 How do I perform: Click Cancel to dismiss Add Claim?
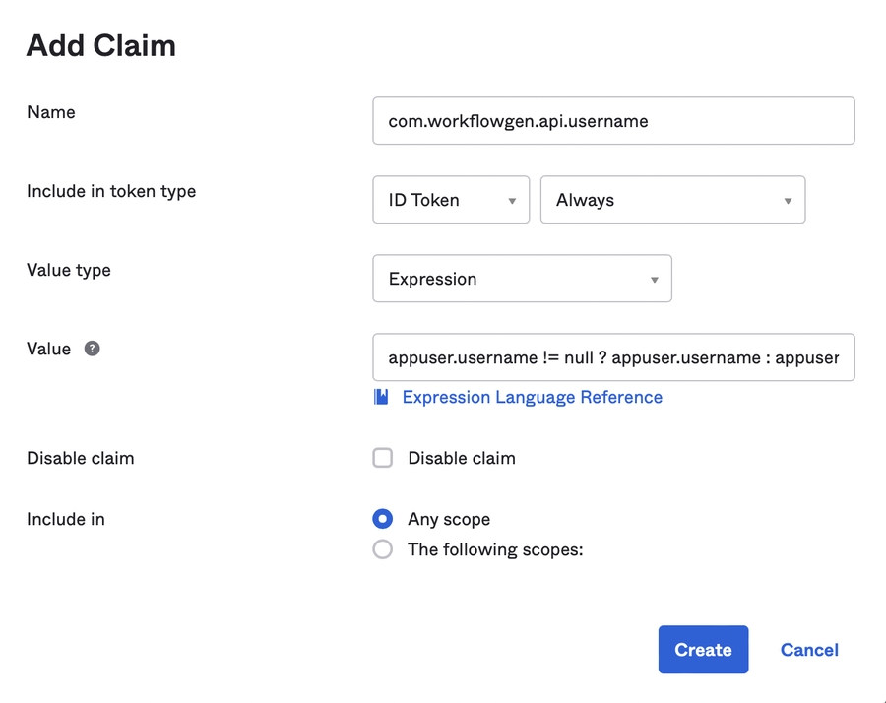pos(809,650)
